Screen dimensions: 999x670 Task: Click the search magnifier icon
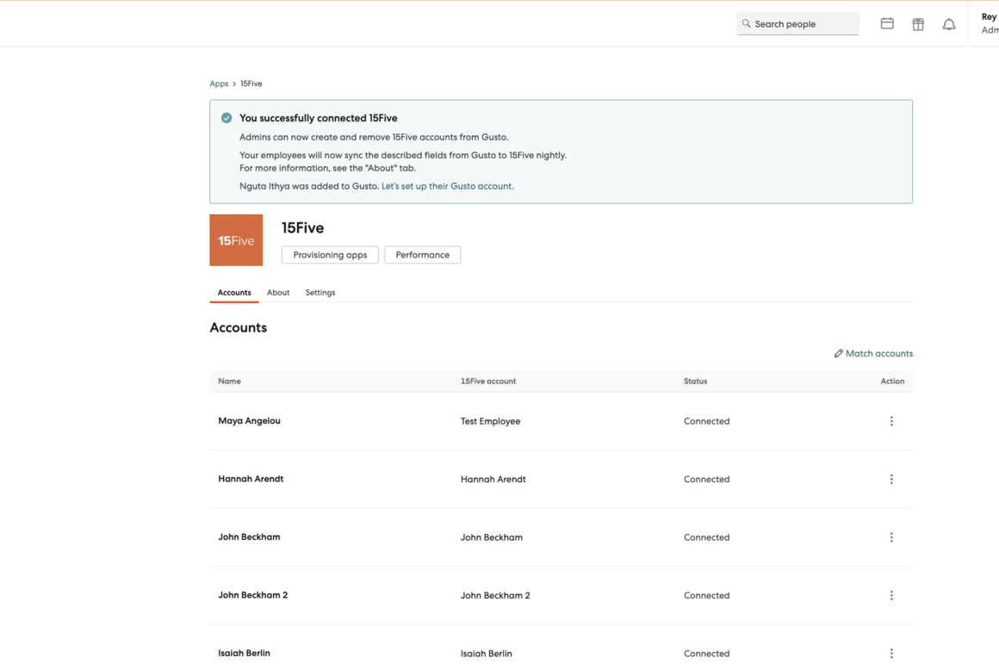746,23
